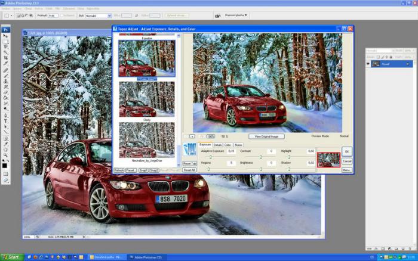Open the Noise tab
The image size is (418, 261).
238,145
